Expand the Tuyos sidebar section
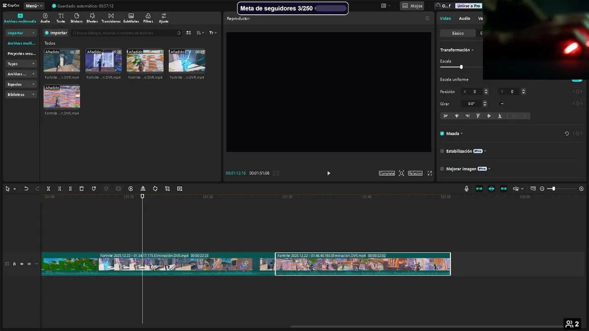The width and height of the screenshot is (589, 331). click(21, 63)
